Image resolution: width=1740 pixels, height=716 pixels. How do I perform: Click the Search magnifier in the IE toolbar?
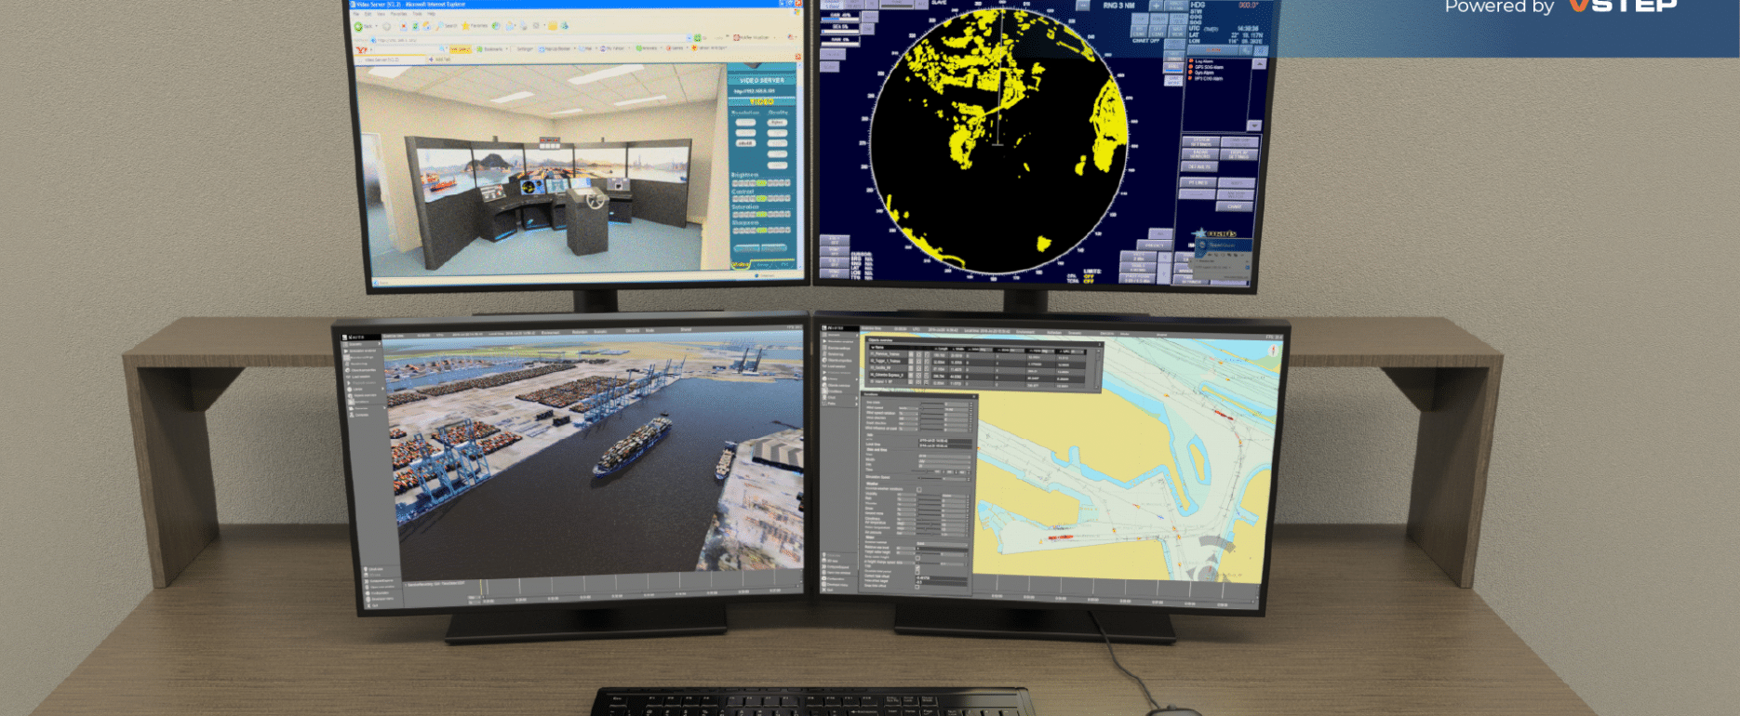point(439,25)
